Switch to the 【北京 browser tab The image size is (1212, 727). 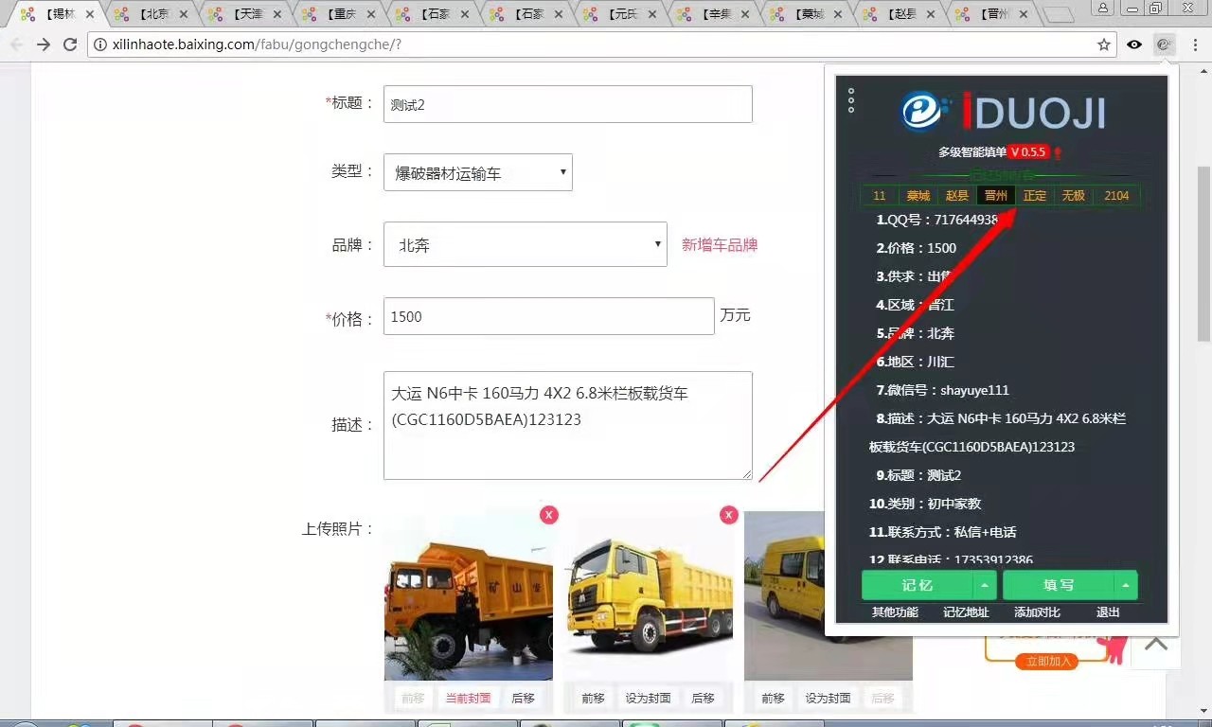[x=153, y=14]
